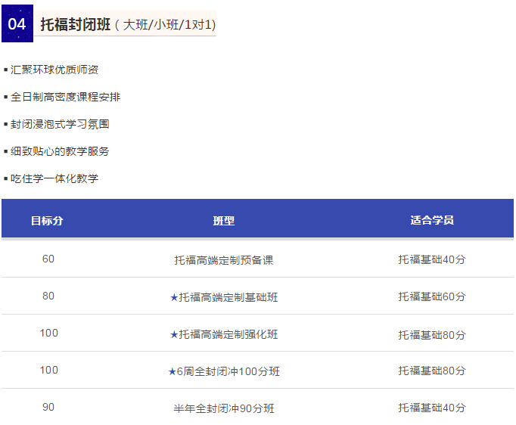Click target score 80 cell
Image resolution: width=516 pixels, height=425 pixels.
coord(48,296)
